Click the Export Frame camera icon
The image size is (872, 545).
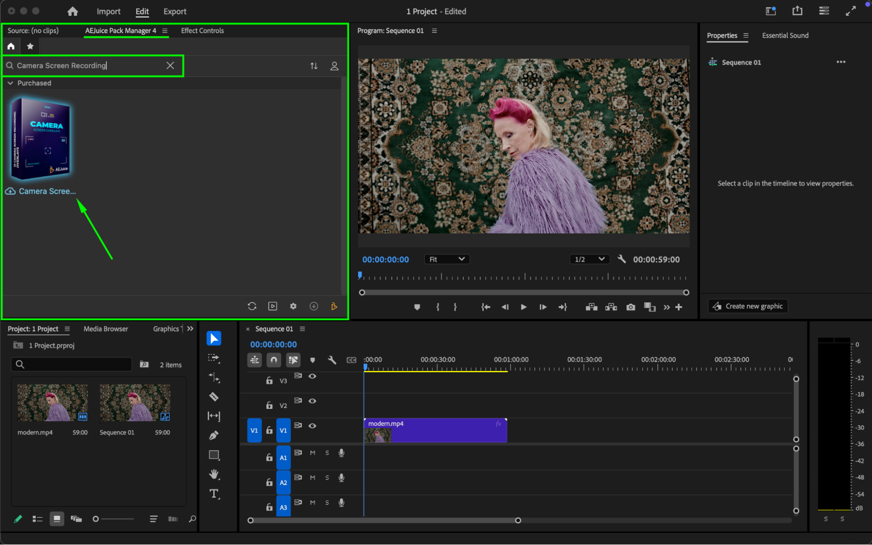tap(630, 307)
